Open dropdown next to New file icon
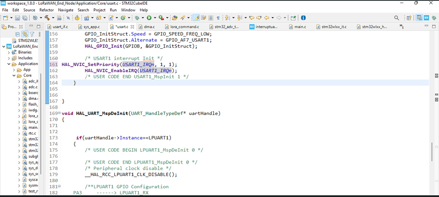 click(11, 18)
